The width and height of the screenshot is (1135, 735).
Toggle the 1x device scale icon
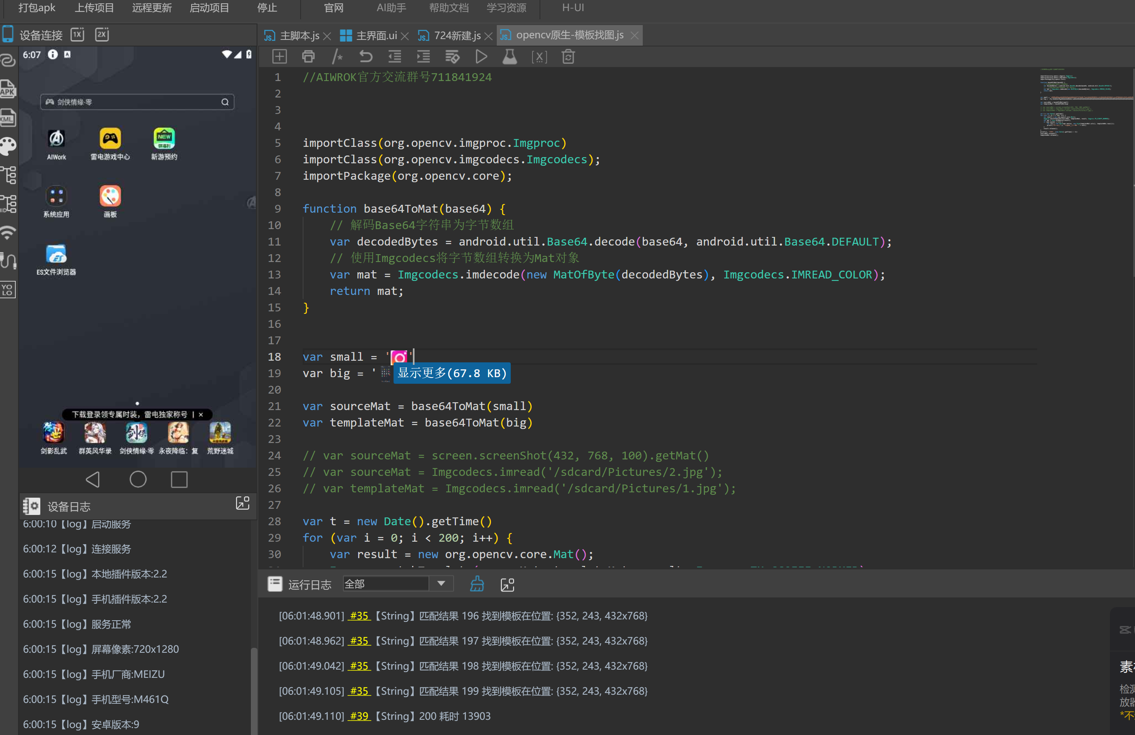(x=77, y=34)
